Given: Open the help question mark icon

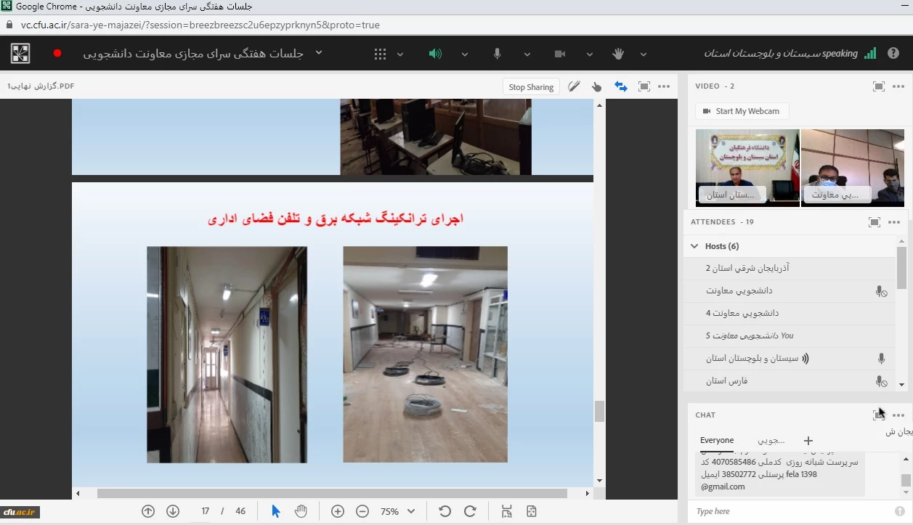Looking at the screenshot, I should coord(893,54).
